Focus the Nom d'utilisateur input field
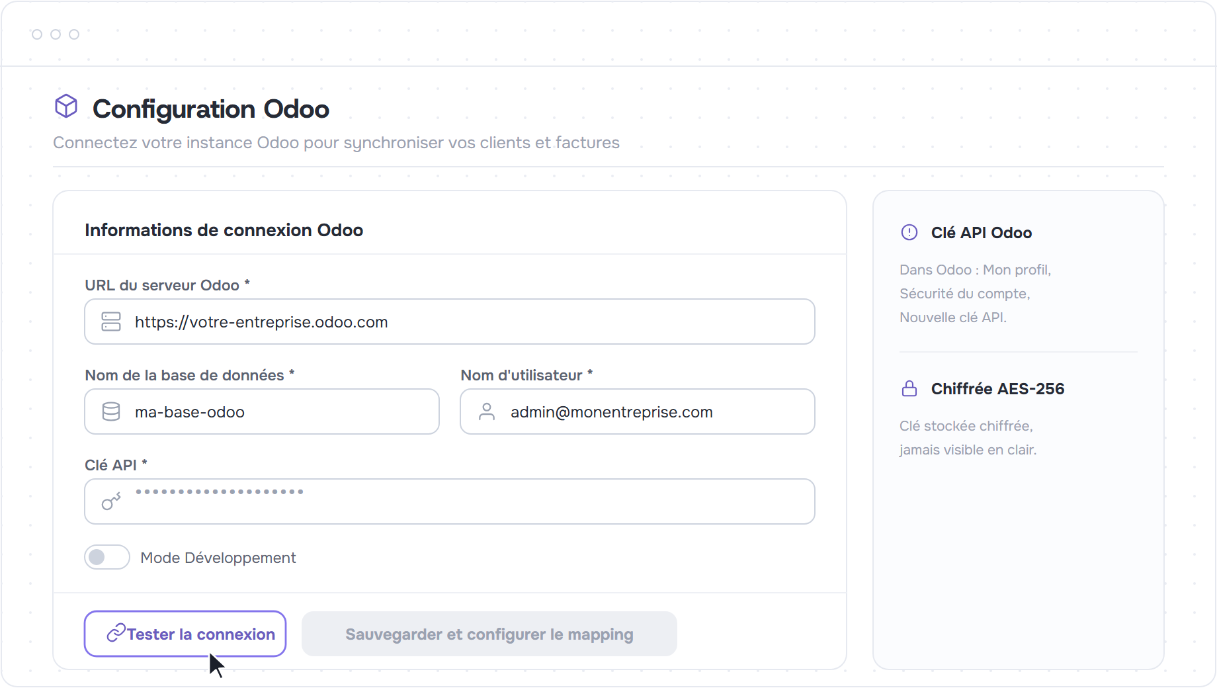The width and height of the screenshot is (1217, 688). [638, 411]
